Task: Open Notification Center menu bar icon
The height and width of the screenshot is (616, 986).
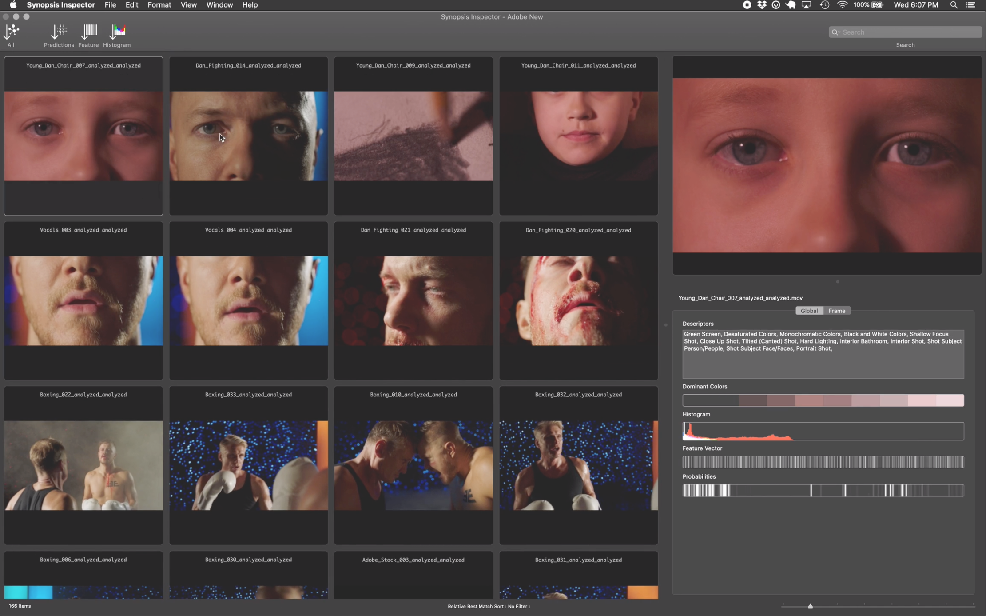Action: [x=970, y=5]
